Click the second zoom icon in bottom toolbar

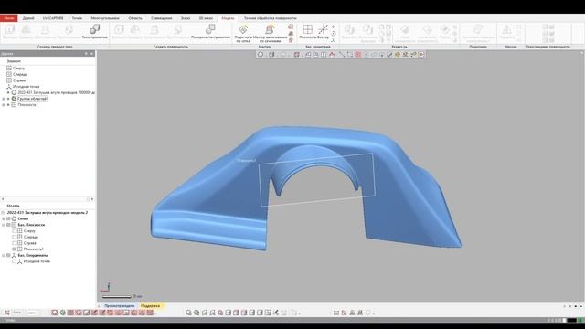(x=197, y=313)
